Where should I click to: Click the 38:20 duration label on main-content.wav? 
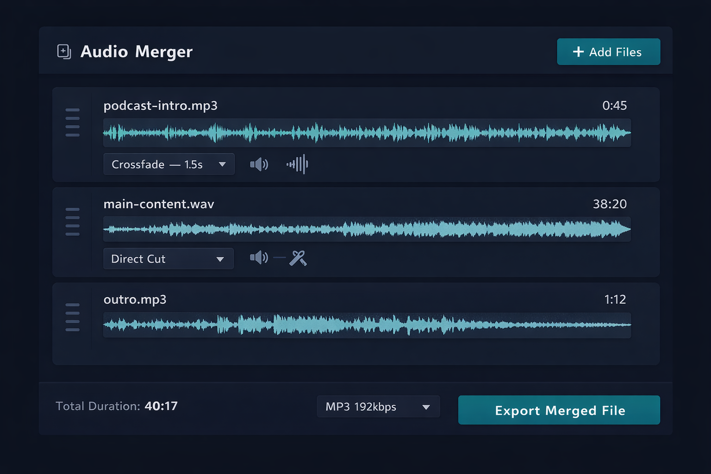610,204
